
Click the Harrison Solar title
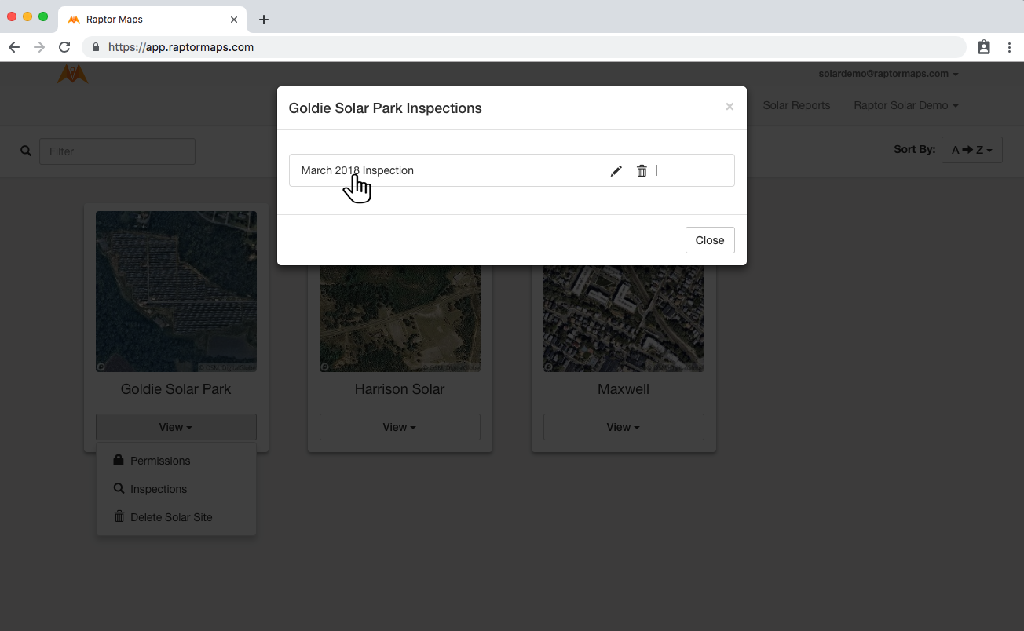click(400, 389)
